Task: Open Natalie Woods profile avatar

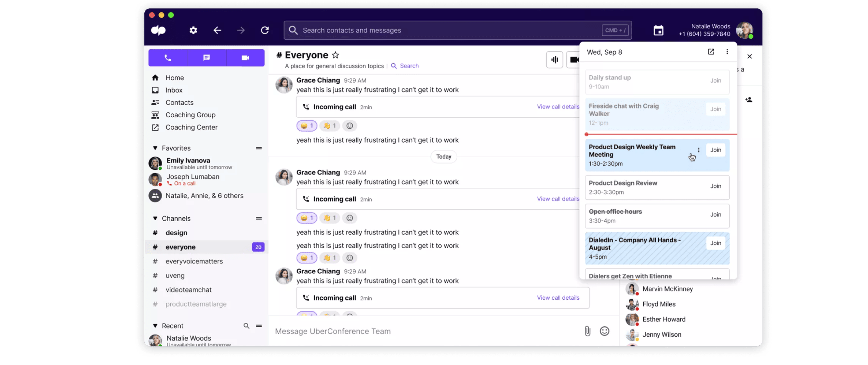Action: click(744, 30)
